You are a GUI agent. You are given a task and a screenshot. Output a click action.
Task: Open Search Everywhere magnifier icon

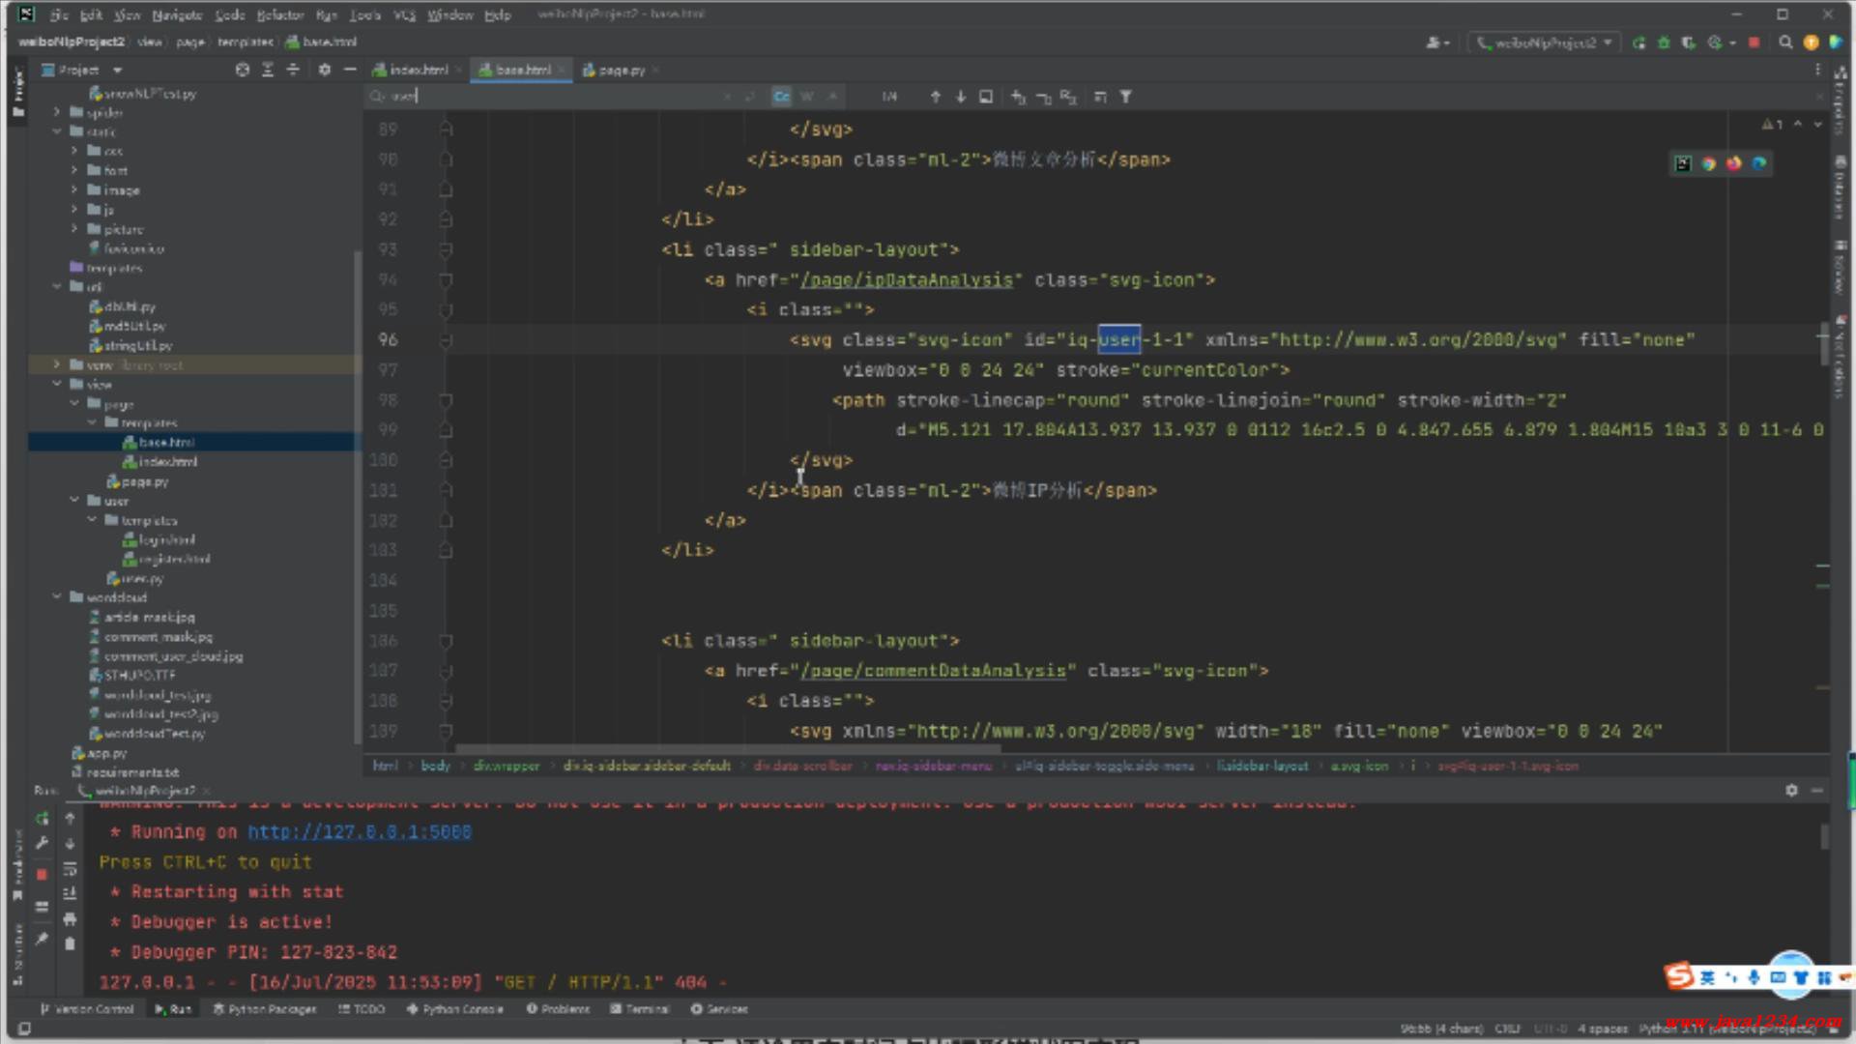(1785, 43)
